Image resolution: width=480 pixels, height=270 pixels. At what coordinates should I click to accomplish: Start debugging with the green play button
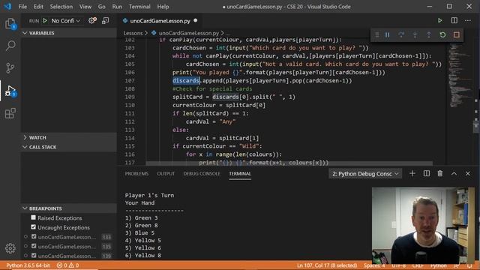(x=45, y=20)
